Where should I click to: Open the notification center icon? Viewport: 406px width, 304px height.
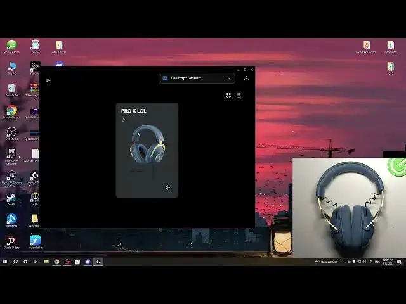click(x=399, y=262)
